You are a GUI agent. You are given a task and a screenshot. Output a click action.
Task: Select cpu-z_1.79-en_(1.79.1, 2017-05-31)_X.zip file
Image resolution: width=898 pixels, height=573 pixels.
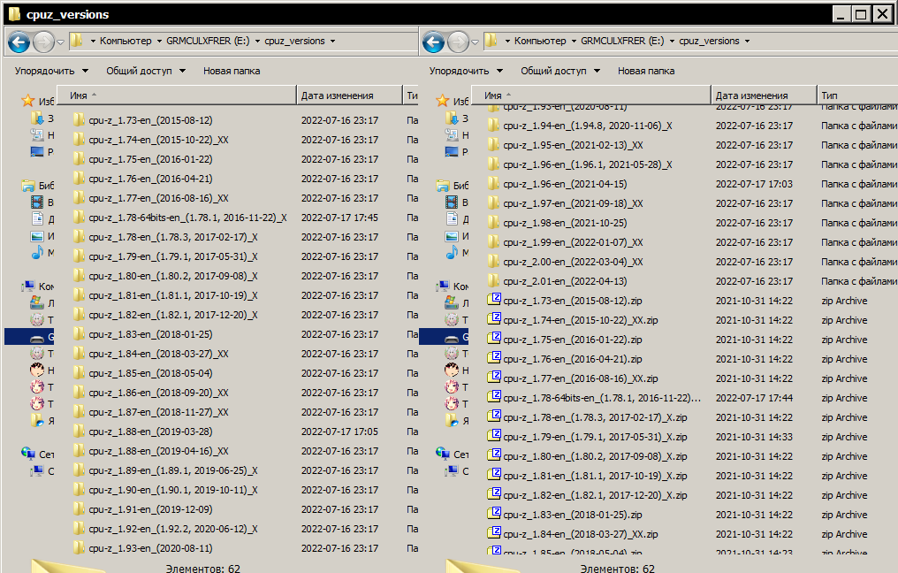click(x=595, y=437)
